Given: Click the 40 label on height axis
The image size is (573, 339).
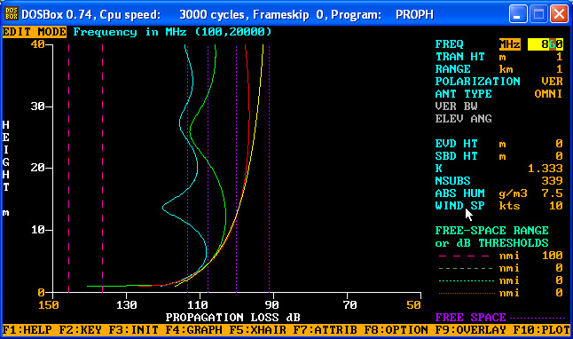Looking at the screenshot, I should click(x=37, y=44).
